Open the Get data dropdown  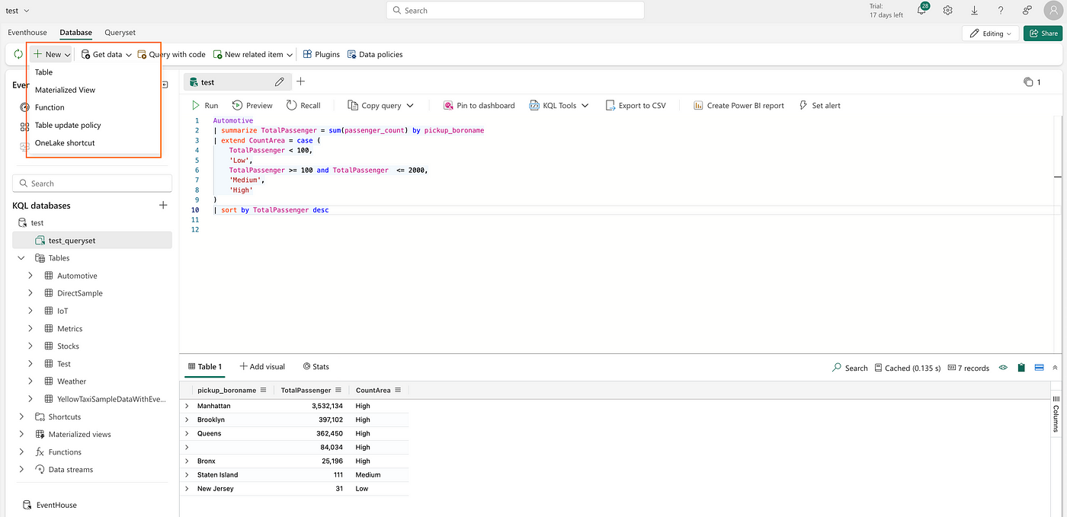[106, 55]
